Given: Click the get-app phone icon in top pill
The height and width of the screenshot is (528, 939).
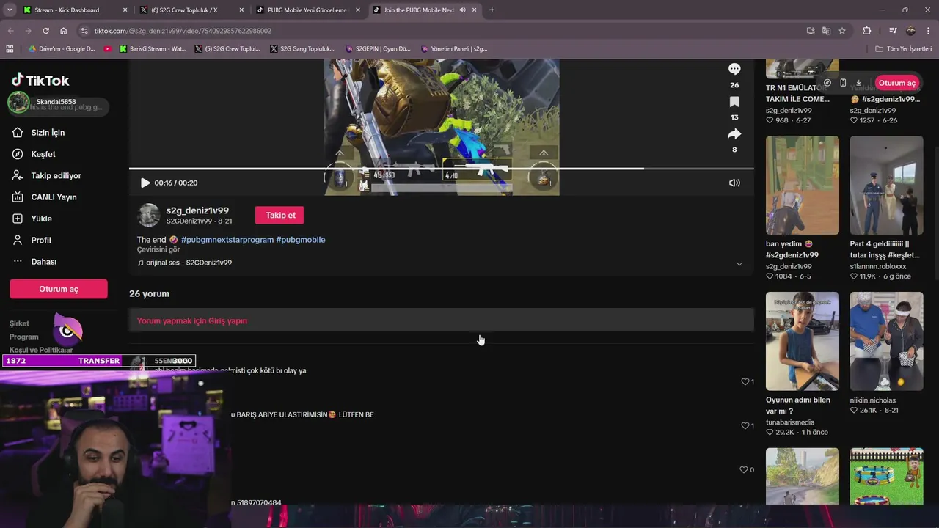Looking at the screenshot, I should point(843,83).
